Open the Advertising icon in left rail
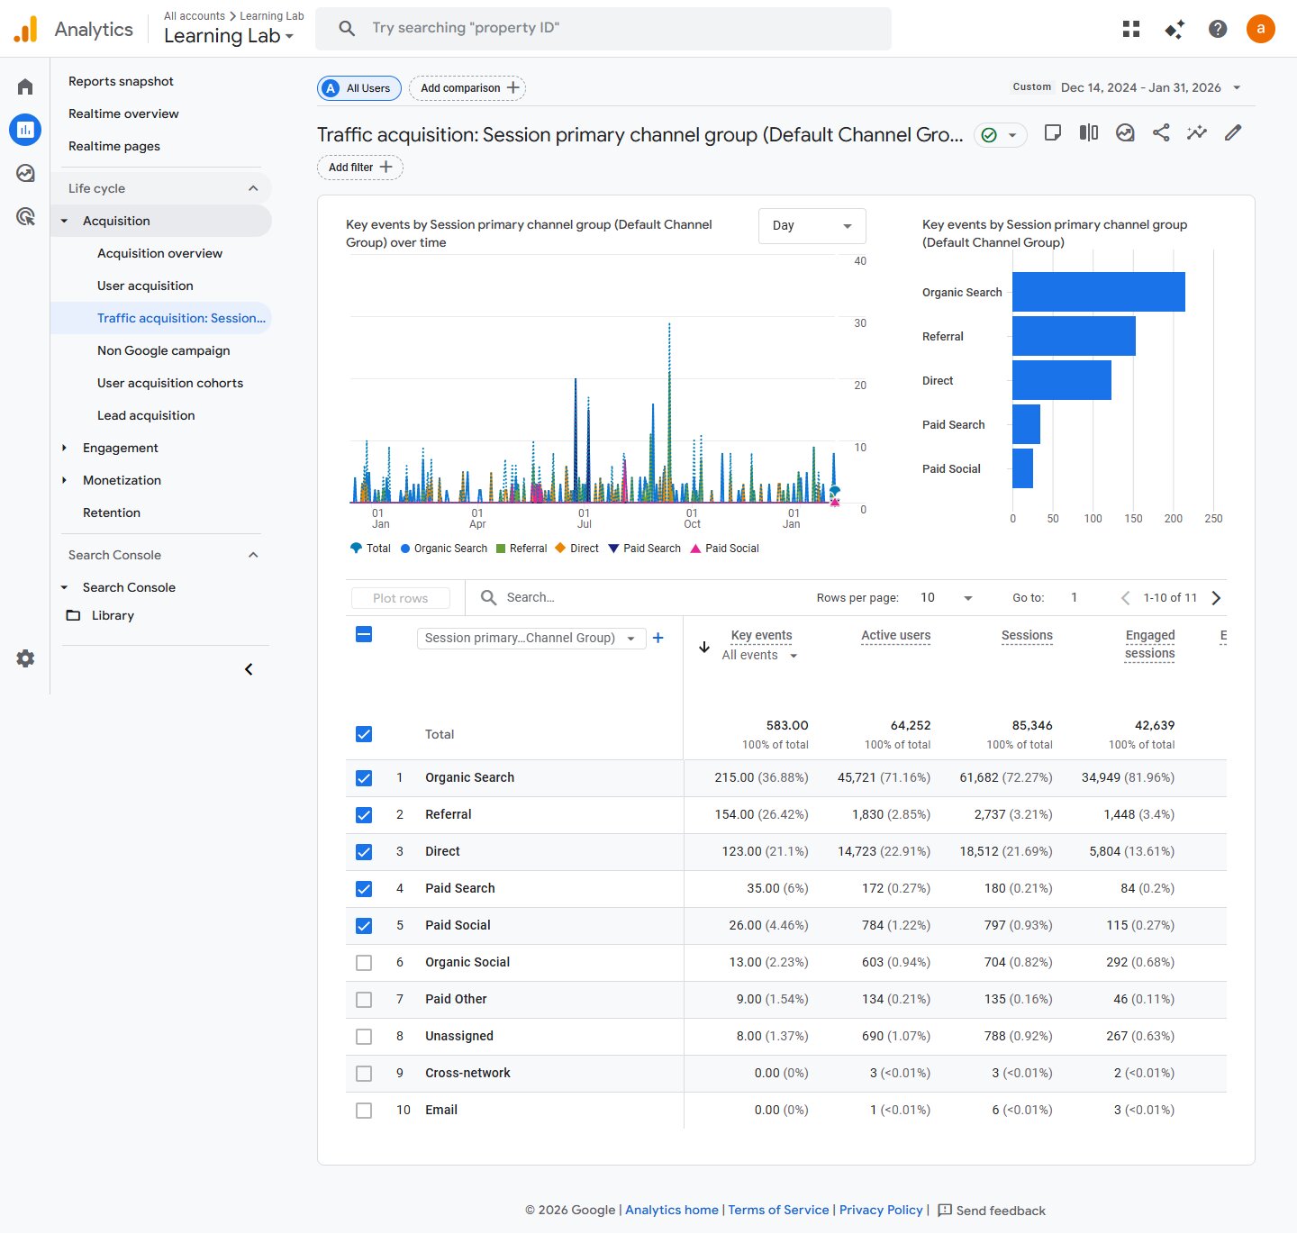The image size is (1297, 1234). 25,216
